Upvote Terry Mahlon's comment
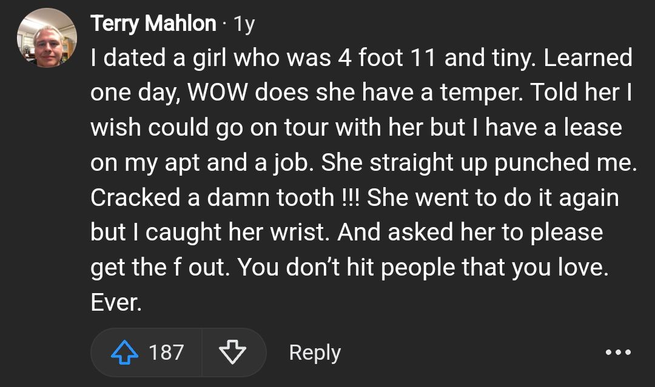Image resolution: width=655 pixels, height=387 pixels. (x=125, y=352)
